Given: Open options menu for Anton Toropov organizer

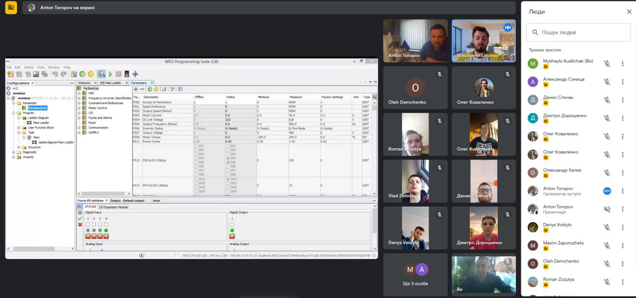Looking at the screenshot, I should (622, 191).
